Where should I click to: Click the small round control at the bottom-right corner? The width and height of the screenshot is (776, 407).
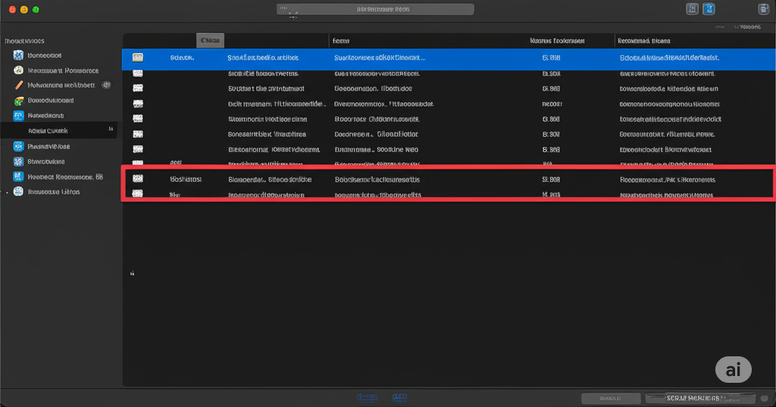point(765,398)
